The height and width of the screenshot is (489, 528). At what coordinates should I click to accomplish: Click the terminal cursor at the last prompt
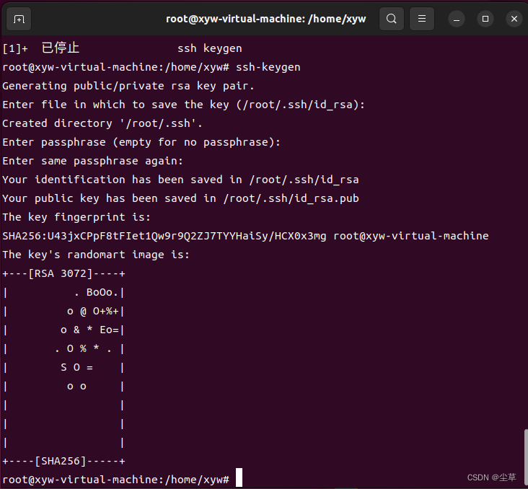[239, 477]
